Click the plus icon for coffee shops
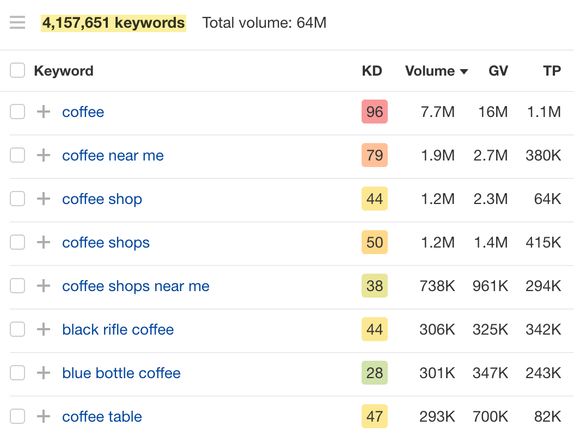Screen dimensions: 574x432 (x=43, y=243)
